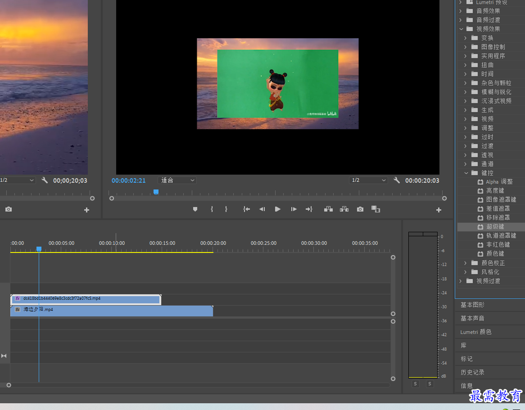Select the 差值遮罩 effect
525x410 pixels.
(x=498, y=208)
